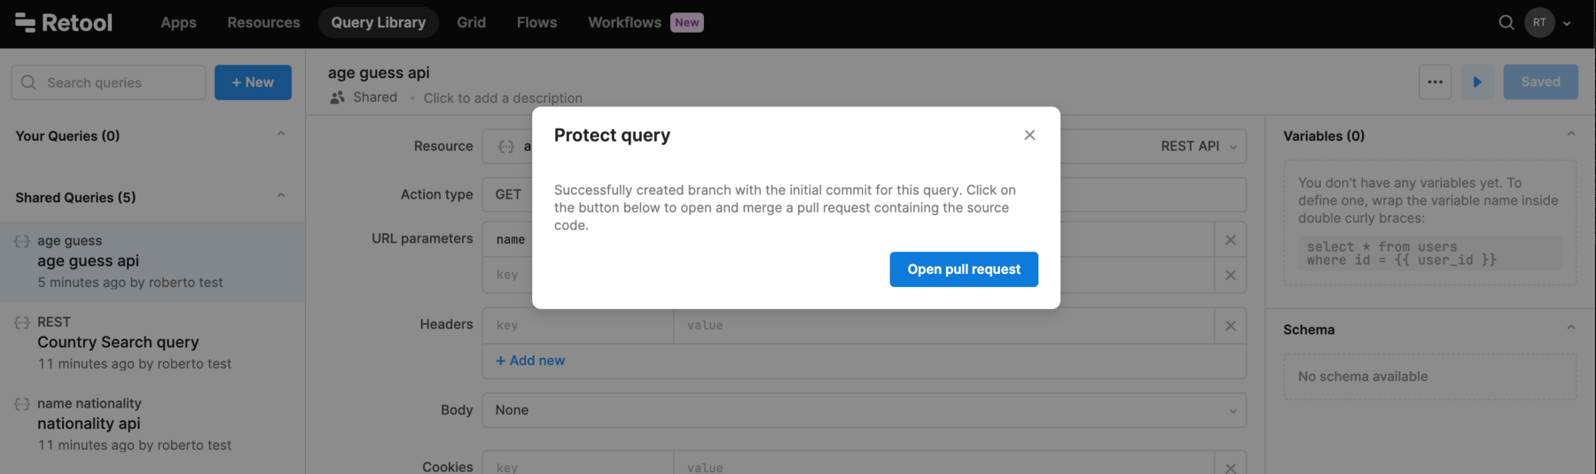Open the three-dots more options menu

click(x=1435, y=82)
